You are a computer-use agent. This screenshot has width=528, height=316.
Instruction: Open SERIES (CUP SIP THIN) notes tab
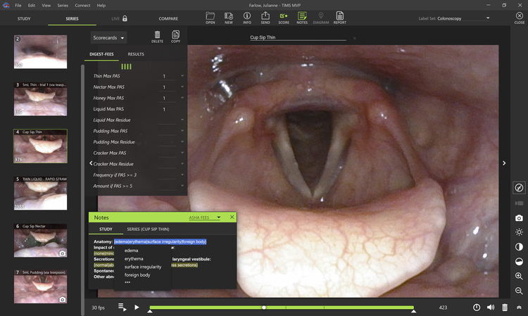[148, 229]
